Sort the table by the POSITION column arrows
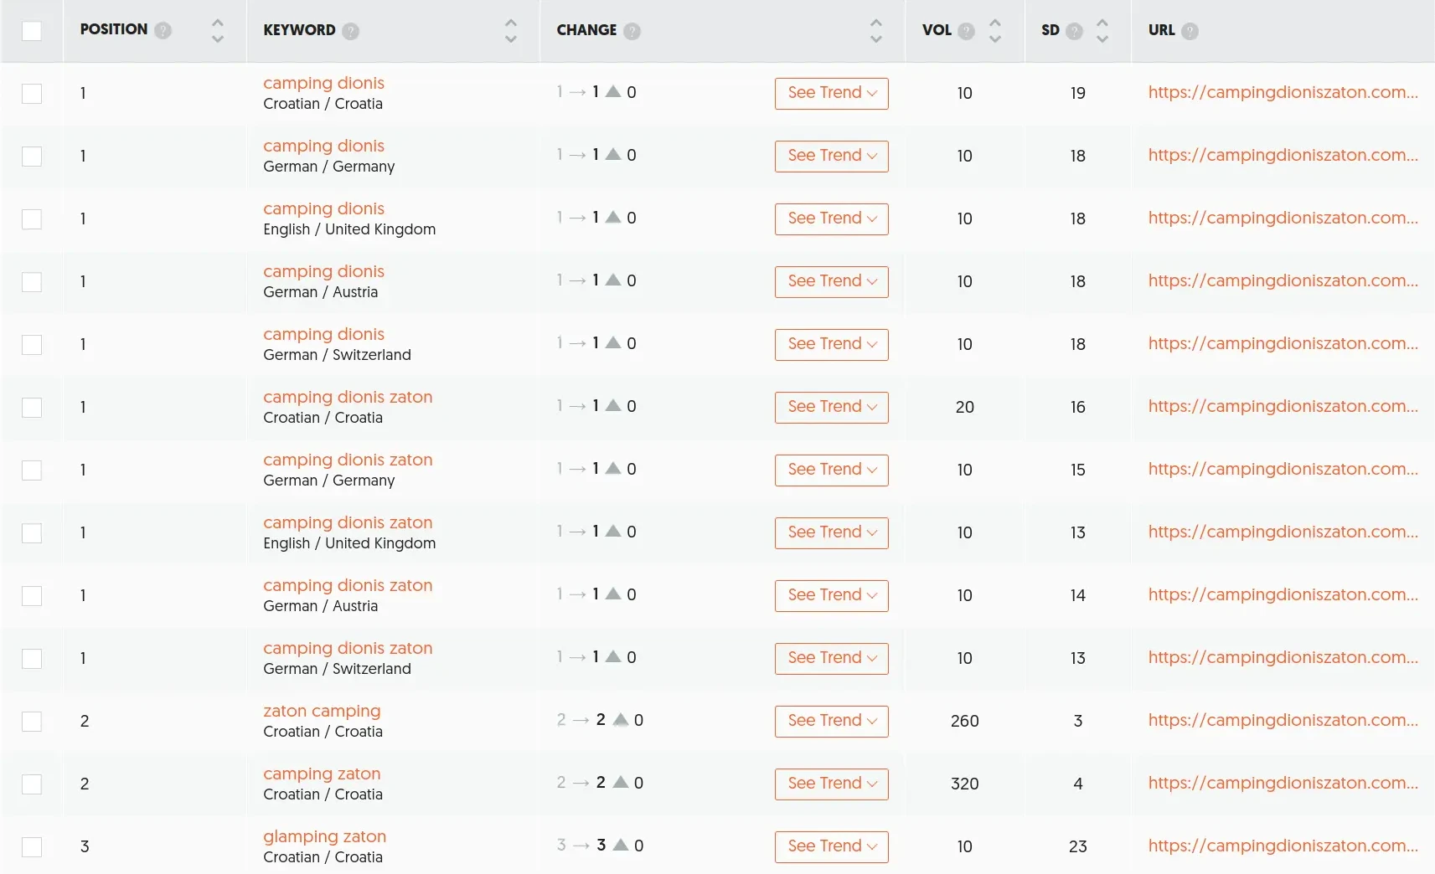 point(218,31)
